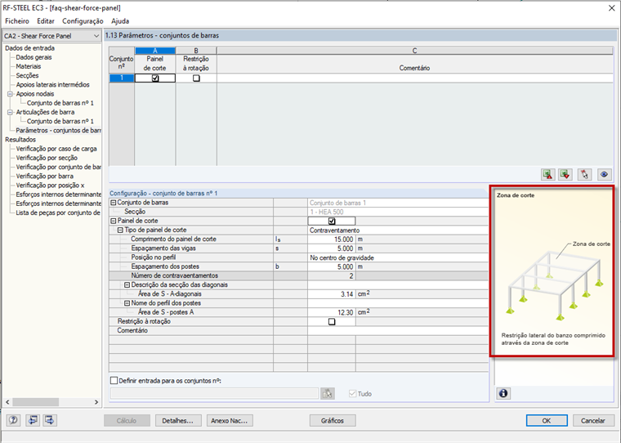
Task: Click the info icon below the Zona de corte image
Action: coord(503,393)
